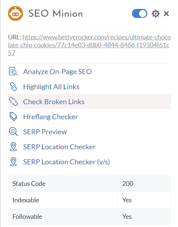
Task: Open the bettycrocker.com recipe URL link
Action: (x=90, y=45)
